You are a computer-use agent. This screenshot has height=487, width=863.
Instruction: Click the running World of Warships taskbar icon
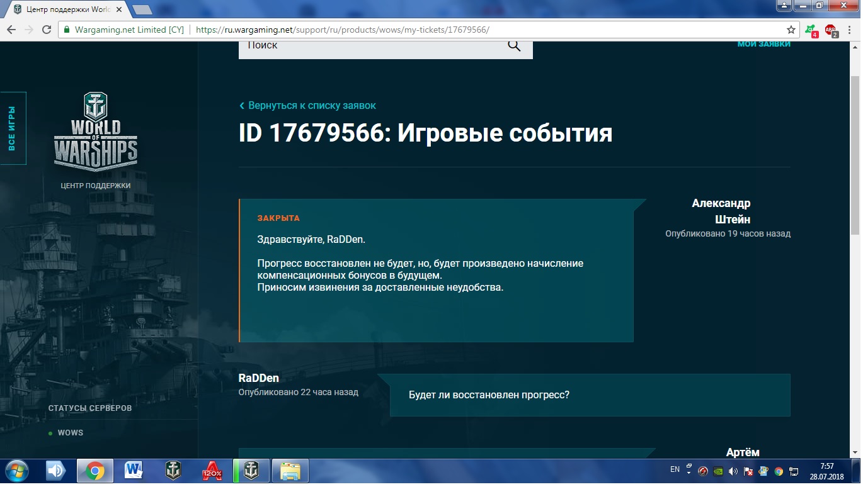(x=251, y=471)
